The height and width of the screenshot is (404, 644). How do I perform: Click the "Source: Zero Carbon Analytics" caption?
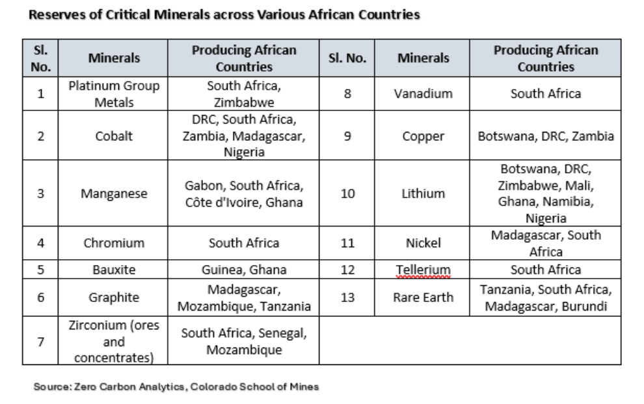click(177, 386)
